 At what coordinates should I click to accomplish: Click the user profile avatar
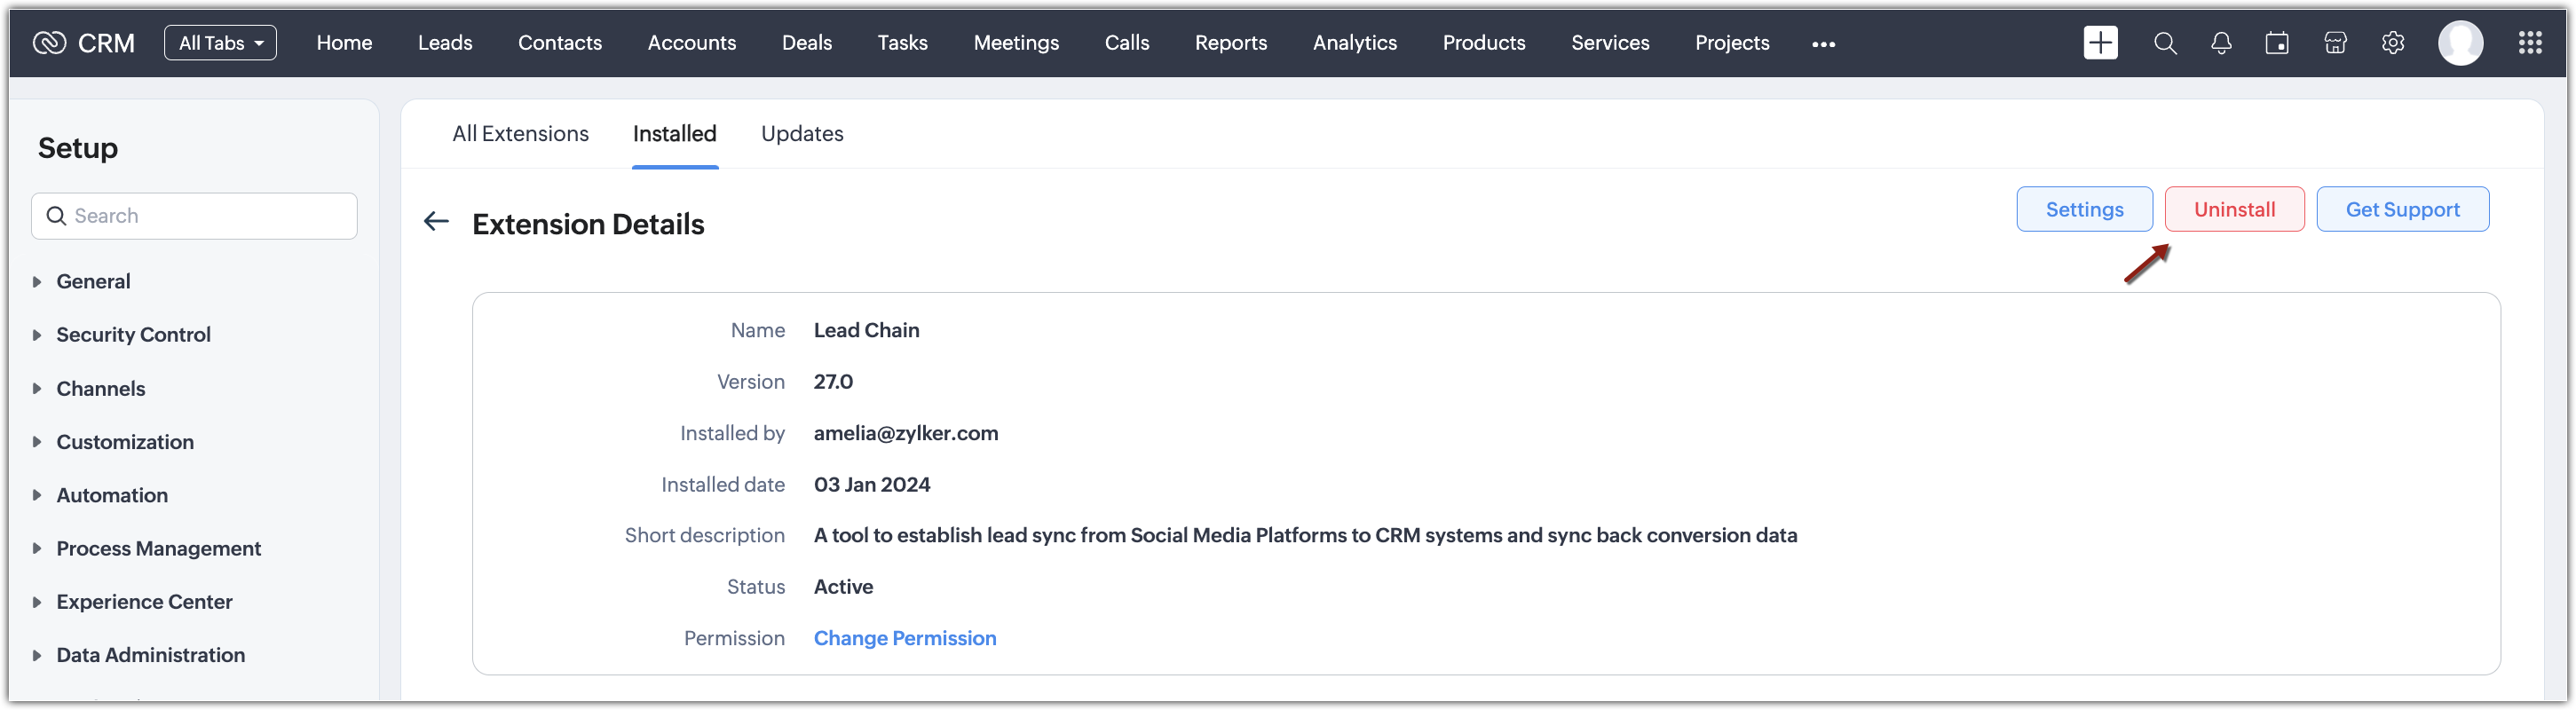(2460, 43)
